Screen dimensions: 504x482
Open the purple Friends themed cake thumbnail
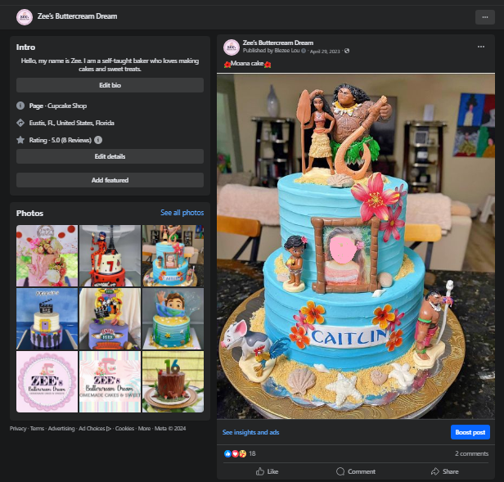pos(110,318)
